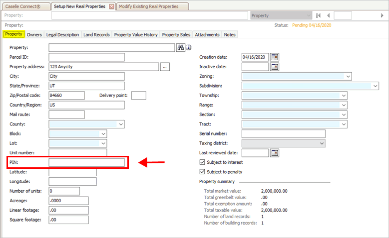Open the Owners subtab
This screenshot has width=389, height=238.
pyautogui.click(x=34, y=35)
